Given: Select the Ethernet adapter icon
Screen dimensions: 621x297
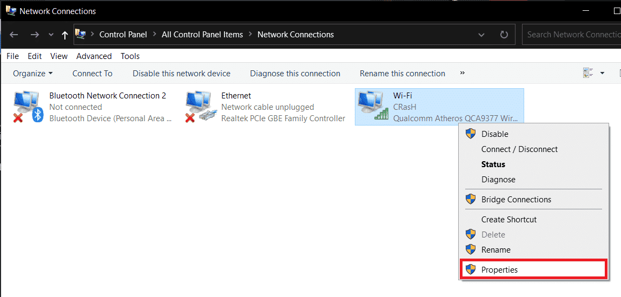Looking at the screenshot, I should (199, 107).
